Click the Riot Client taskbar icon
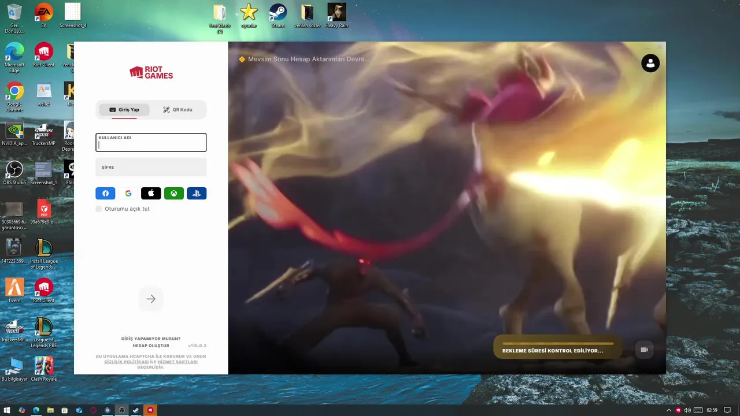The height and width of the screenshot is (416, 740). (150, 410)
